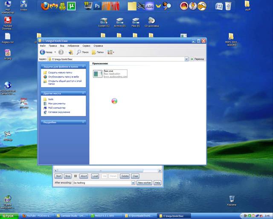Viewport: 273px width, 219px height.
Task: Expand the address bar dropdown arrow
Action: (186, 59)
